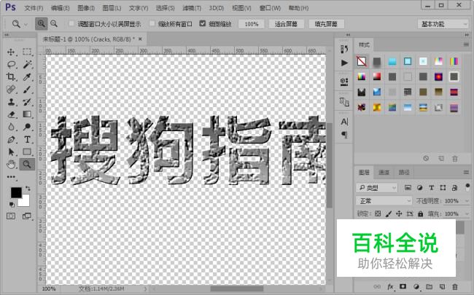
Task: Uncheck 细微缩放 checkbox
Action: [x=203, y=23]
